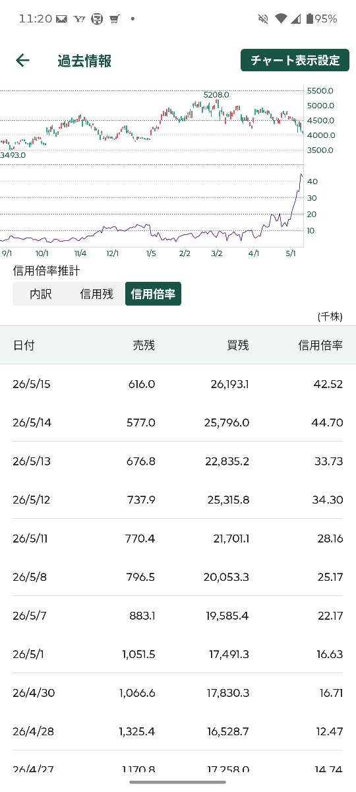Tap the 日付 column header
This screenshot has height=792, width=356.
click(x=24, y=345)
